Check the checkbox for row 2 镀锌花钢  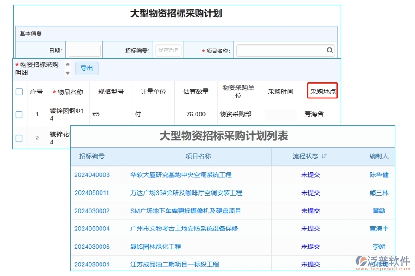pos(19,137)
